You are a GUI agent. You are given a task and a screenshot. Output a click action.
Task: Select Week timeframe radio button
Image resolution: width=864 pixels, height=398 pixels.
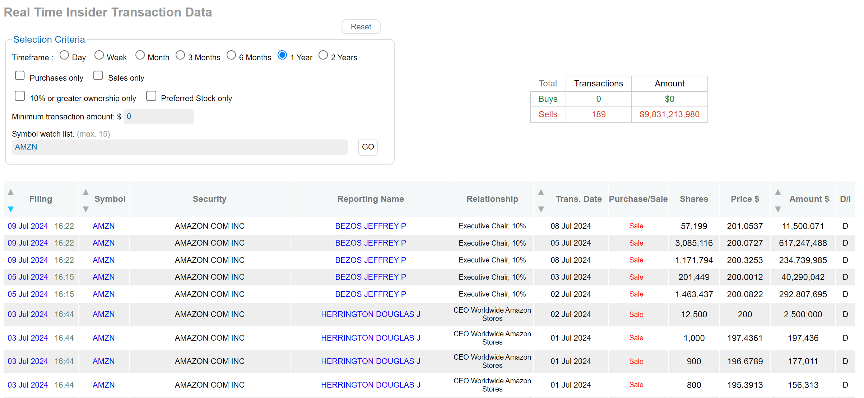(x=99, y=55)
